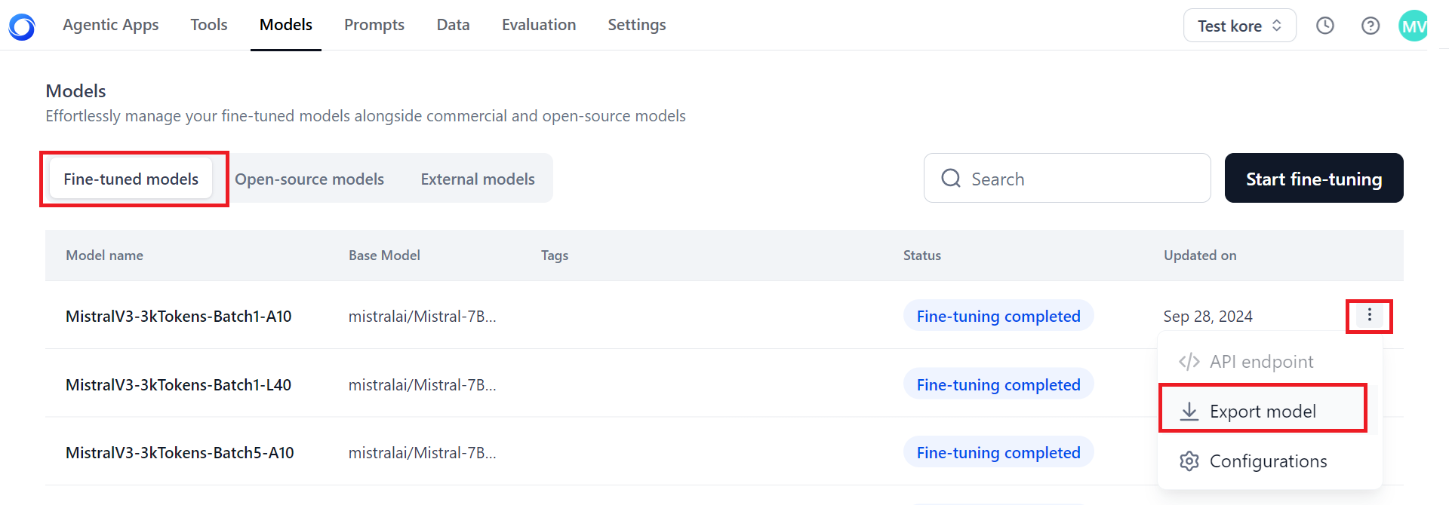This screenshot has width=1449, height=505.
Task: Click the MV user avatar
Action: click(1414, 26)
